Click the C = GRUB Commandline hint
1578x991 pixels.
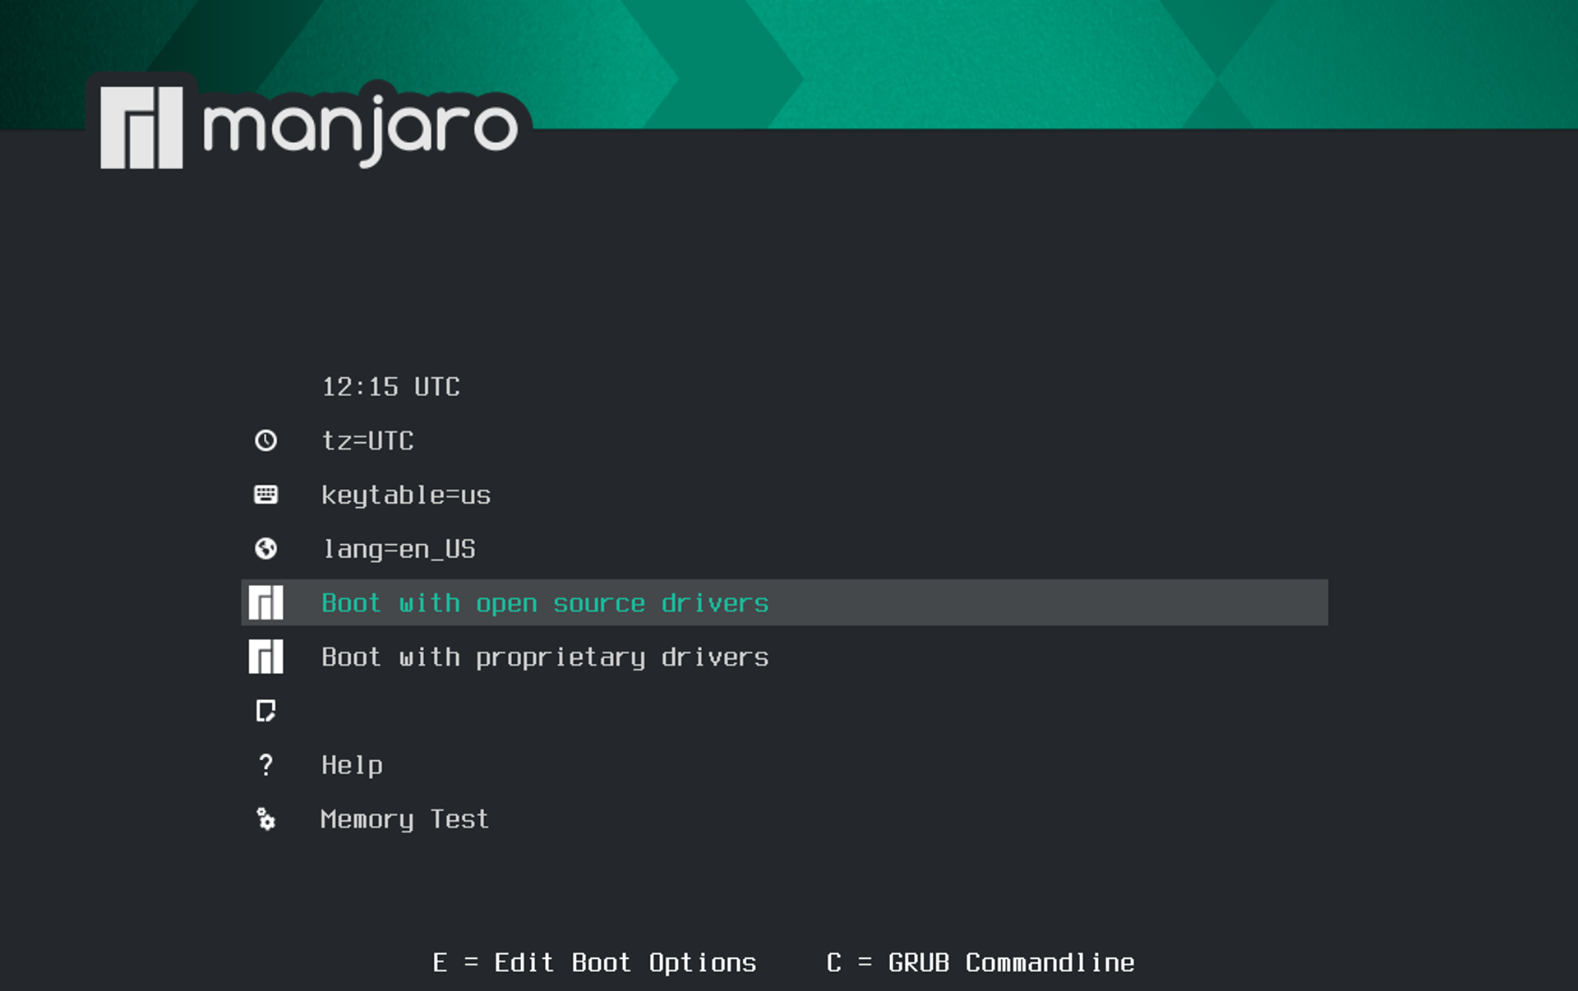coord(980,962)
